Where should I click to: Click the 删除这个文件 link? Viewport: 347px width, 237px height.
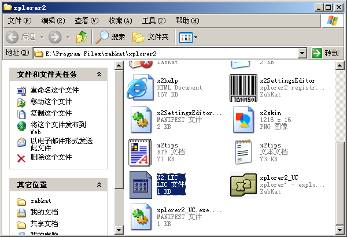(x=51, y=157)
